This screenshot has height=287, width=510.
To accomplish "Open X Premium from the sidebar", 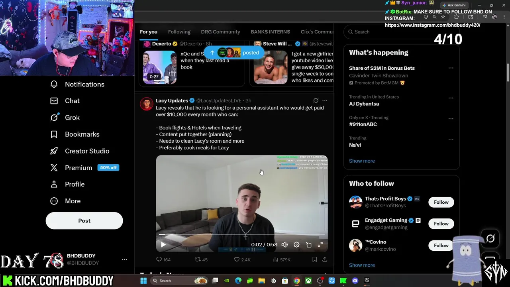I will [84, 168].
